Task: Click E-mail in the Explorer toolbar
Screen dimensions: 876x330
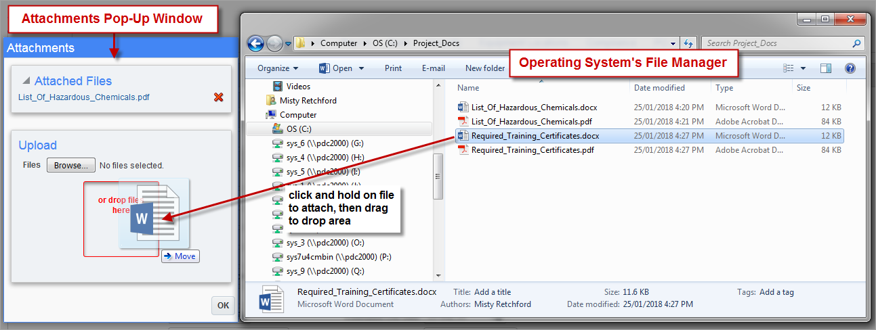Action: [x=433, y=68]
